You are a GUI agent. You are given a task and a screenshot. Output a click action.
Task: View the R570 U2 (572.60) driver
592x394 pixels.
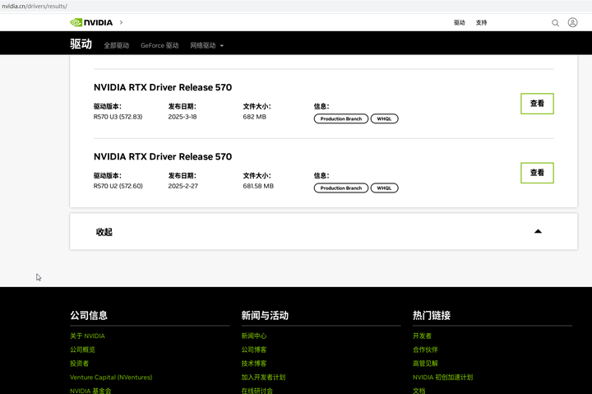537,173
